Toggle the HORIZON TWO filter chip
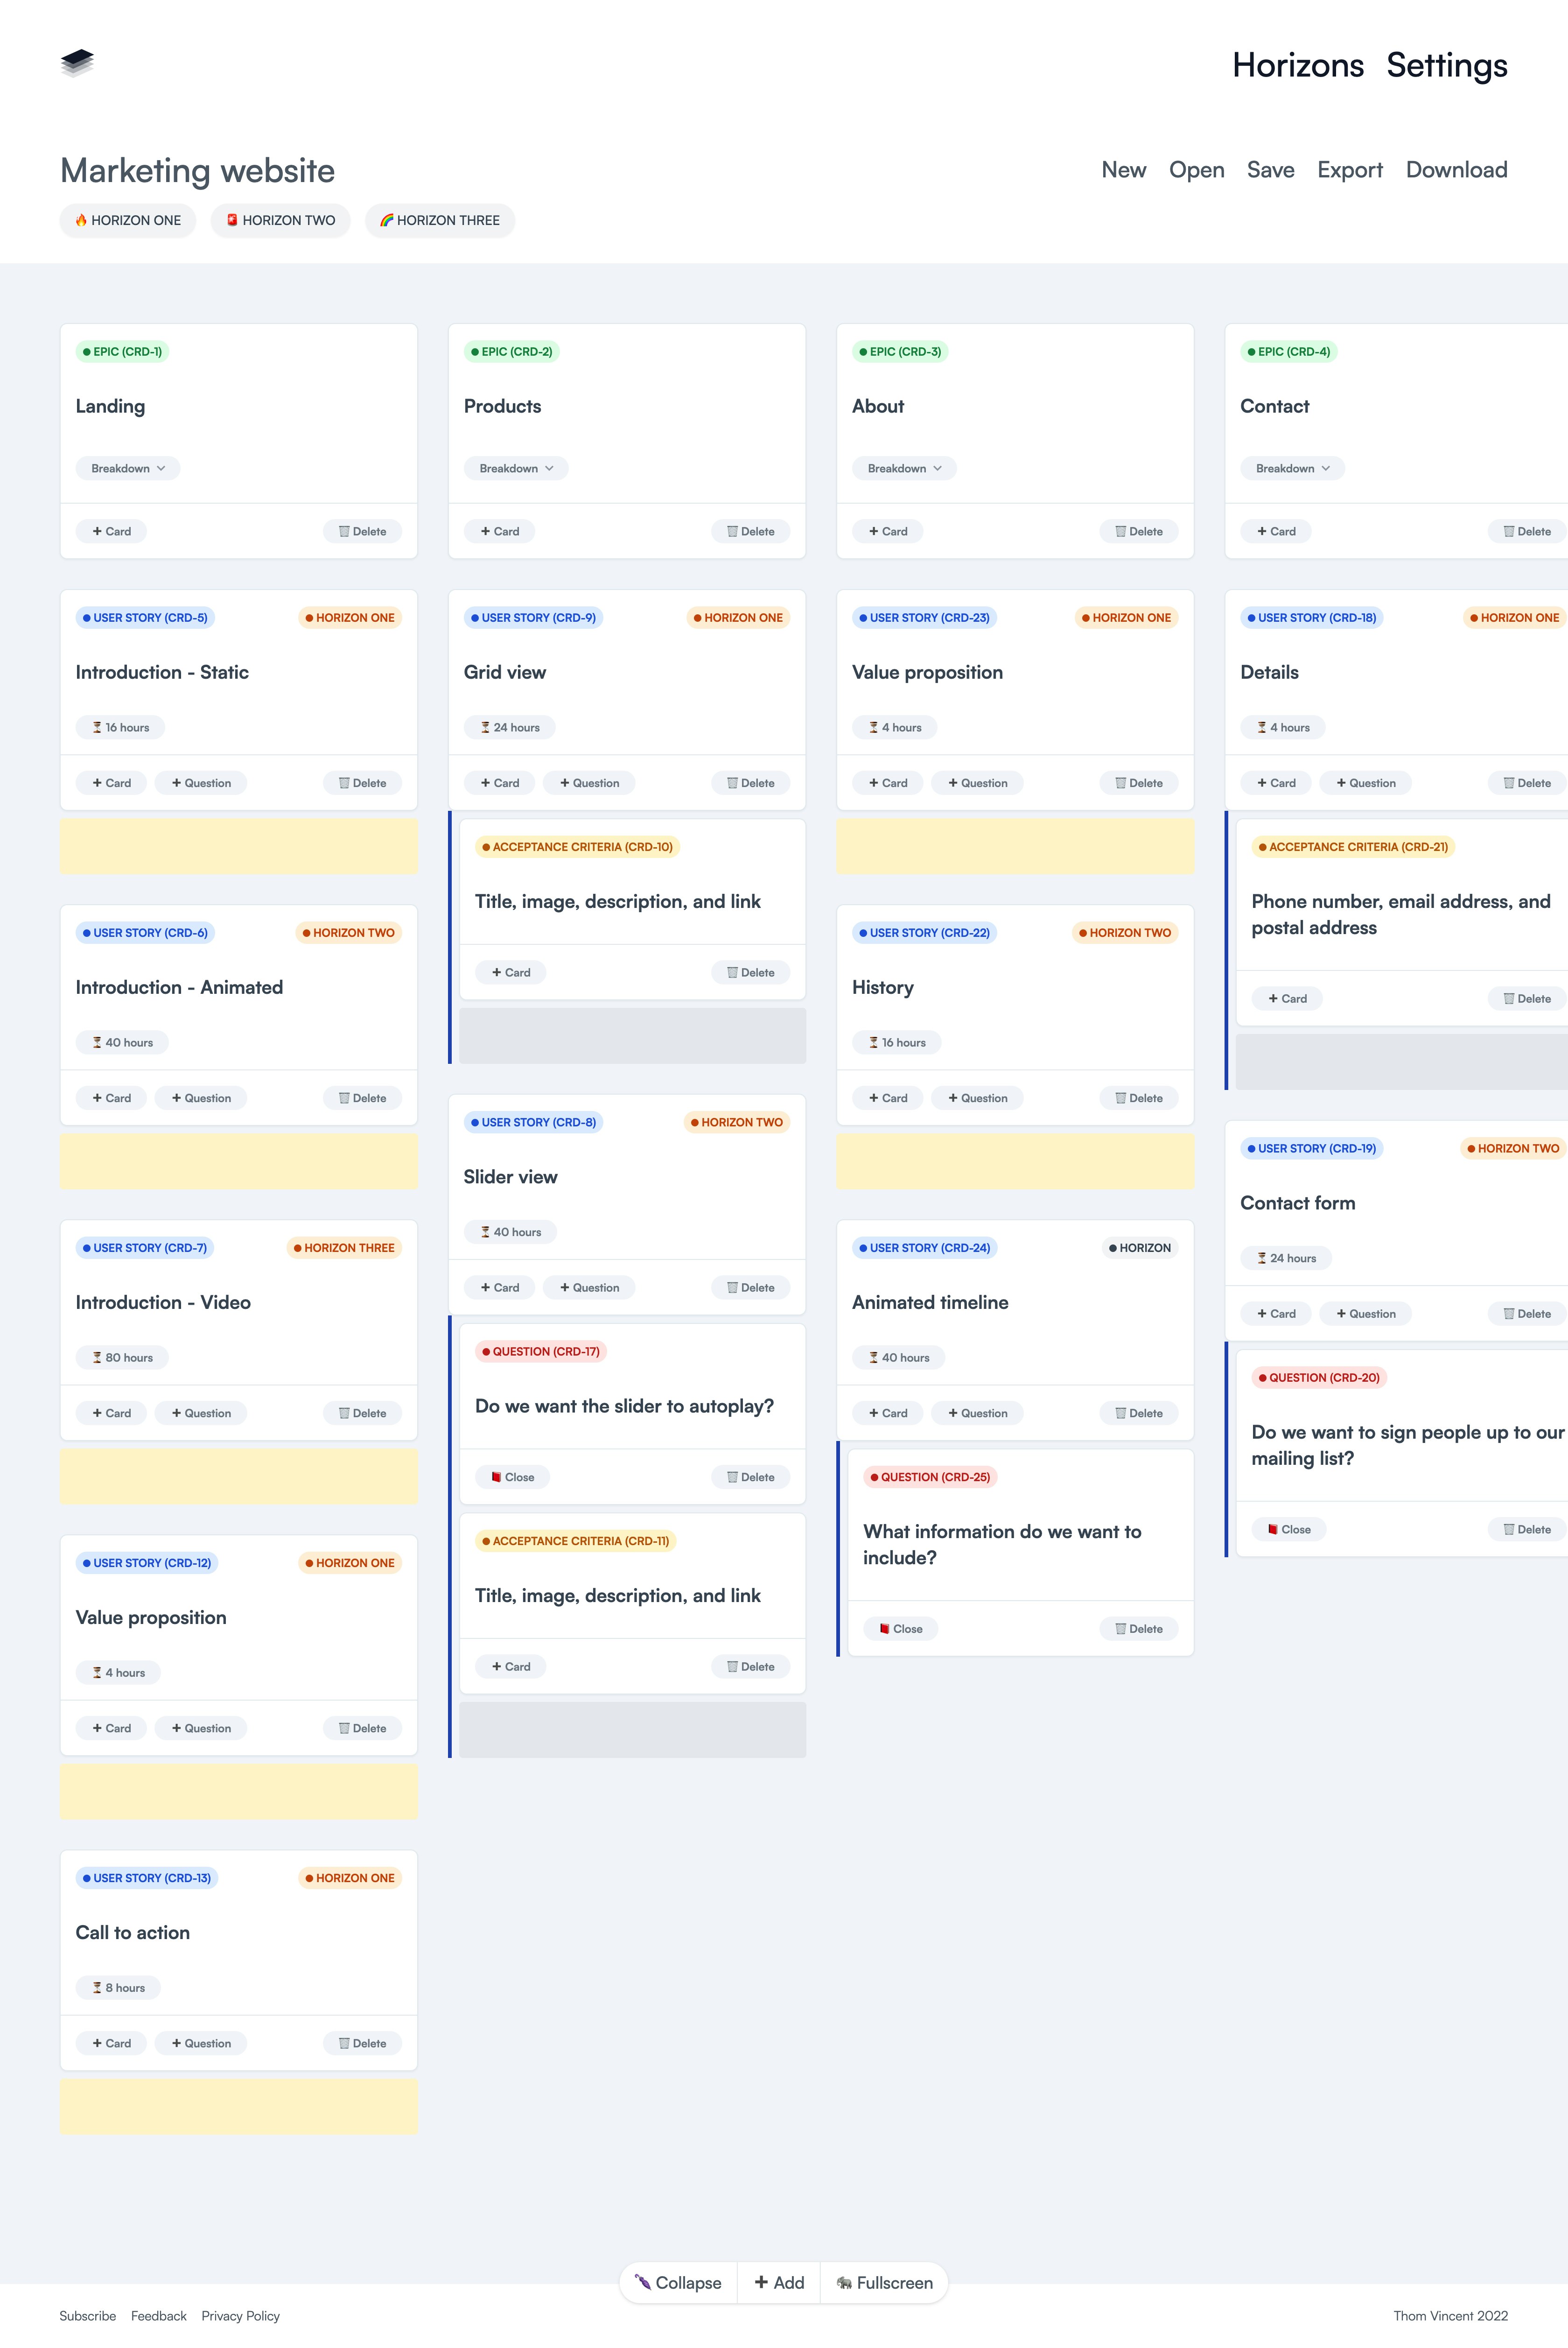Viewport: 1568px width, 2348px height. pyautogui.click(x=280, y=220)
